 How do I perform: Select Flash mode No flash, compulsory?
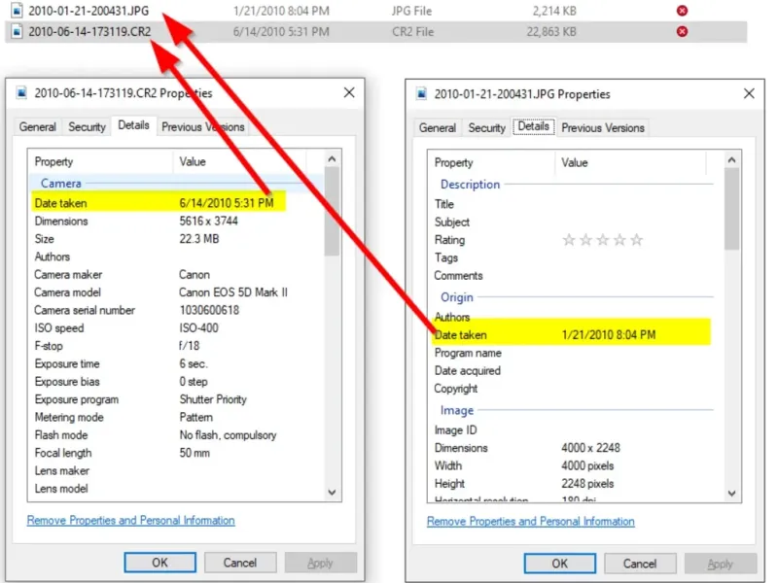point(228,435)
